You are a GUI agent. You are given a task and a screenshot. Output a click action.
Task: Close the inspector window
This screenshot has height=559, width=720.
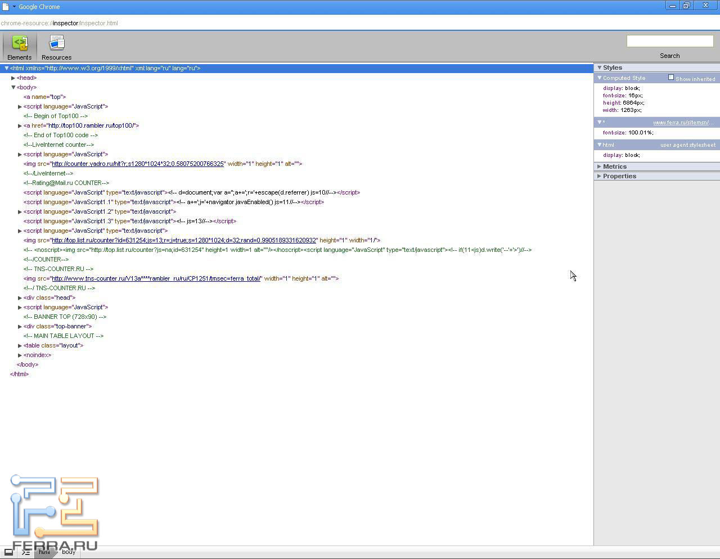(705, 6)
